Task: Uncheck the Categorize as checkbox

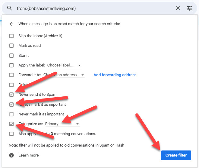Action: (11, 124)
